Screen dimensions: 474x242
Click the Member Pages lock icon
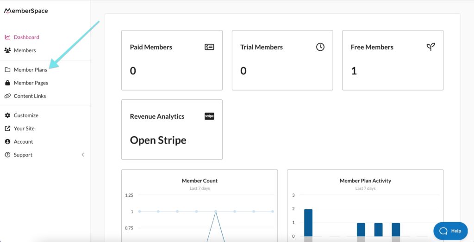pyautogui.click(x=7, y=83)
